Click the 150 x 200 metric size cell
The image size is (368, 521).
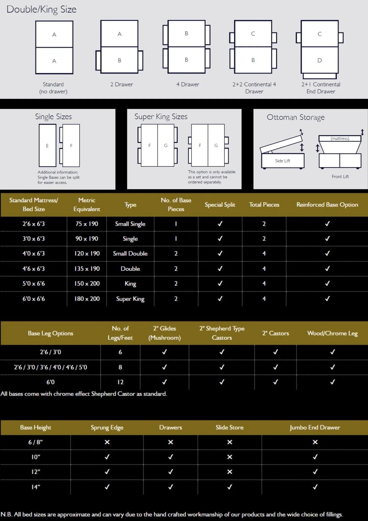87,284
